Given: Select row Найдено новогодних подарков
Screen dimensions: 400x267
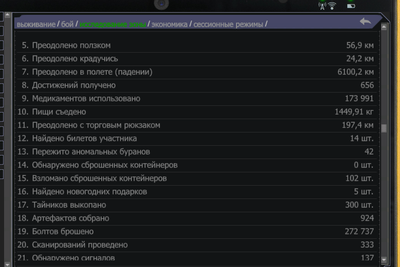Looking at the screenshot, I should (197, 192).
